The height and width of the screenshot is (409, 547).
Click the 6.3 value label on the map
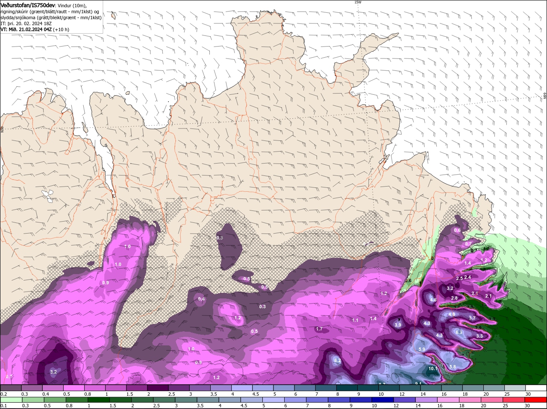[x=459, y=332]
